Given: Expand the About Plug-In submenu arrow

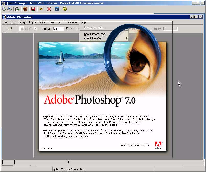Looking at the screenshot, I should click(127, 38).
